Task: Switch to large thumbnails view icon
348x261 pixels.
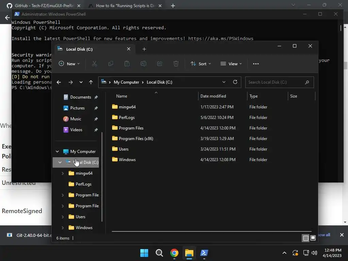Action: 313,238
